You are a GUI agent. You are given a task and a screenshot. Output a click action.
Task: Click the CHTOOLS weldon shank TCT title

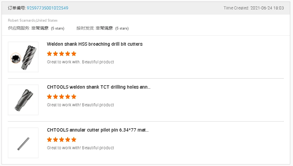98,87
